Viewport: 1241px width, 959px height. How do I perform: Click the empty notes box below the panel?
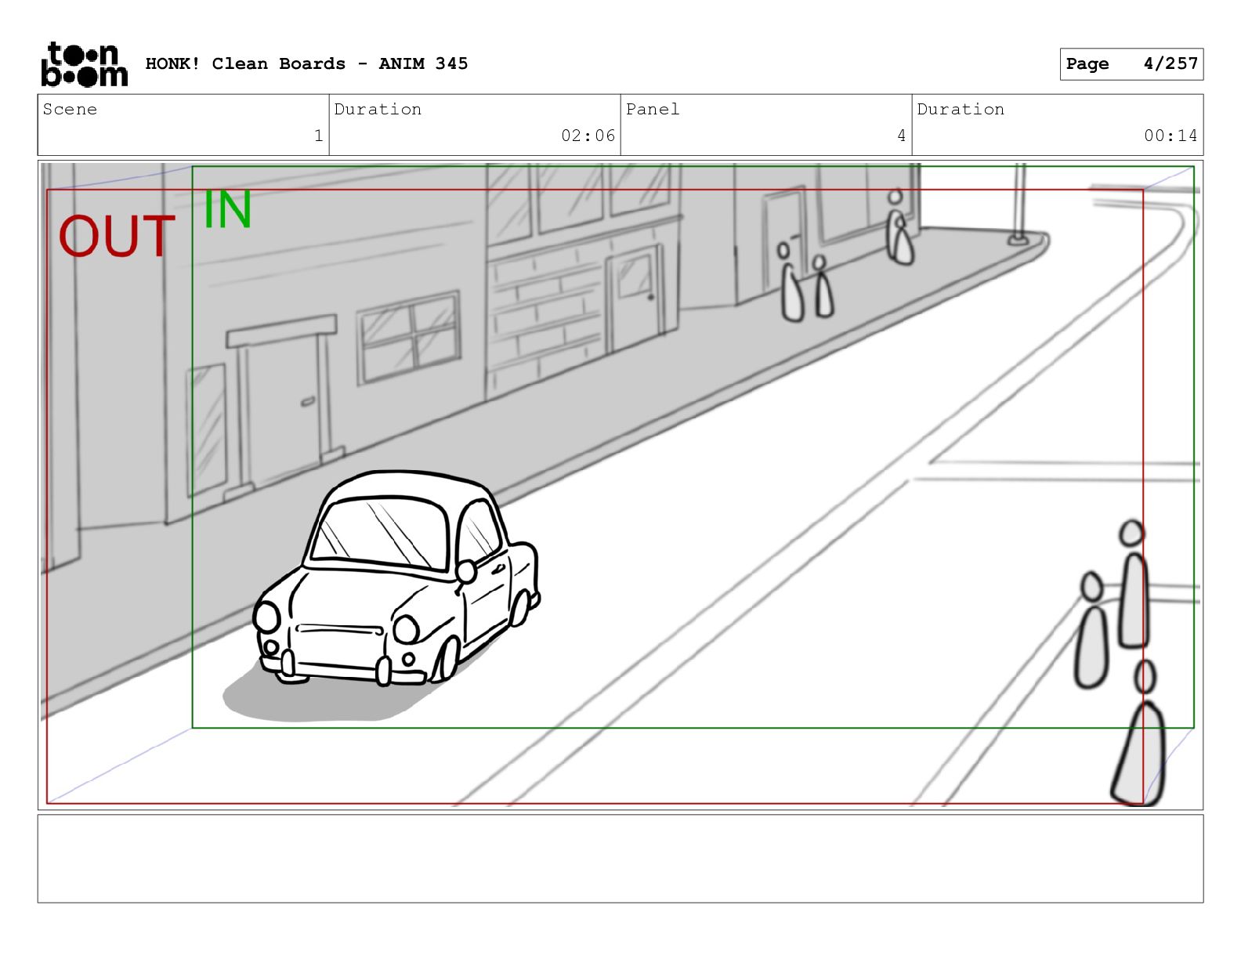click(620, 858)
